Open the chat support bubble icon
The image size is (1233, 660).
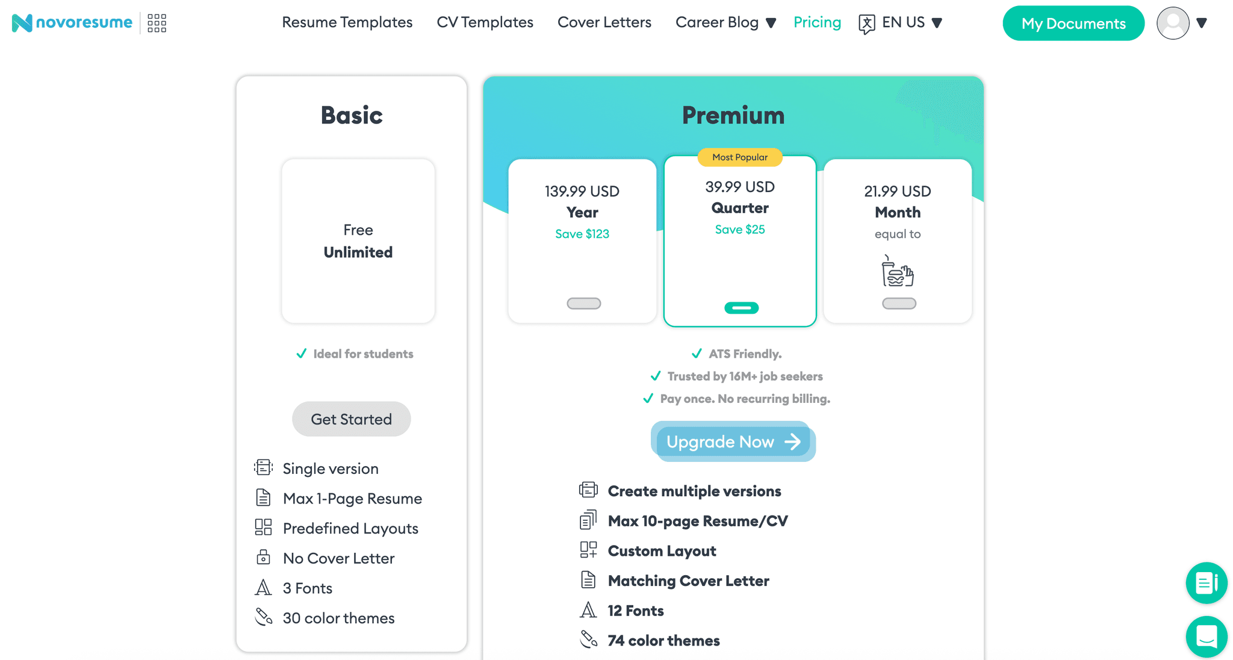[1206, 636]
